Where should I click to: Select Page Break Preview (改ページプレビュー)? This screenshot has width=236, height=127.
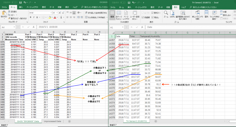point(119,15)
